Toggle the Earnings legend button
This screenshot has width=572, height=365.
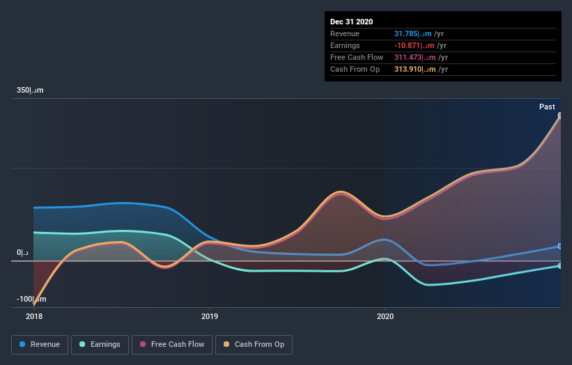[x=100, y=345]
